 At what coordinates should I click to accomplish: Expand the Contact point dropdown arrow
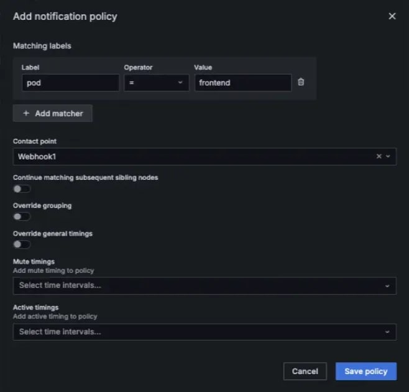pyautogui.click(x=388, y=156)
